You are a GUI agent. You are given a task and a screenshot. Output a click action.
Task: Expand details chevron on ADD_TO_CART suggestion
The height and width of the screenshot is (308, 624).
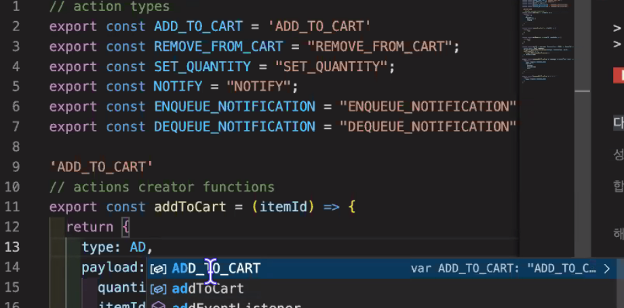click(606, 269)
